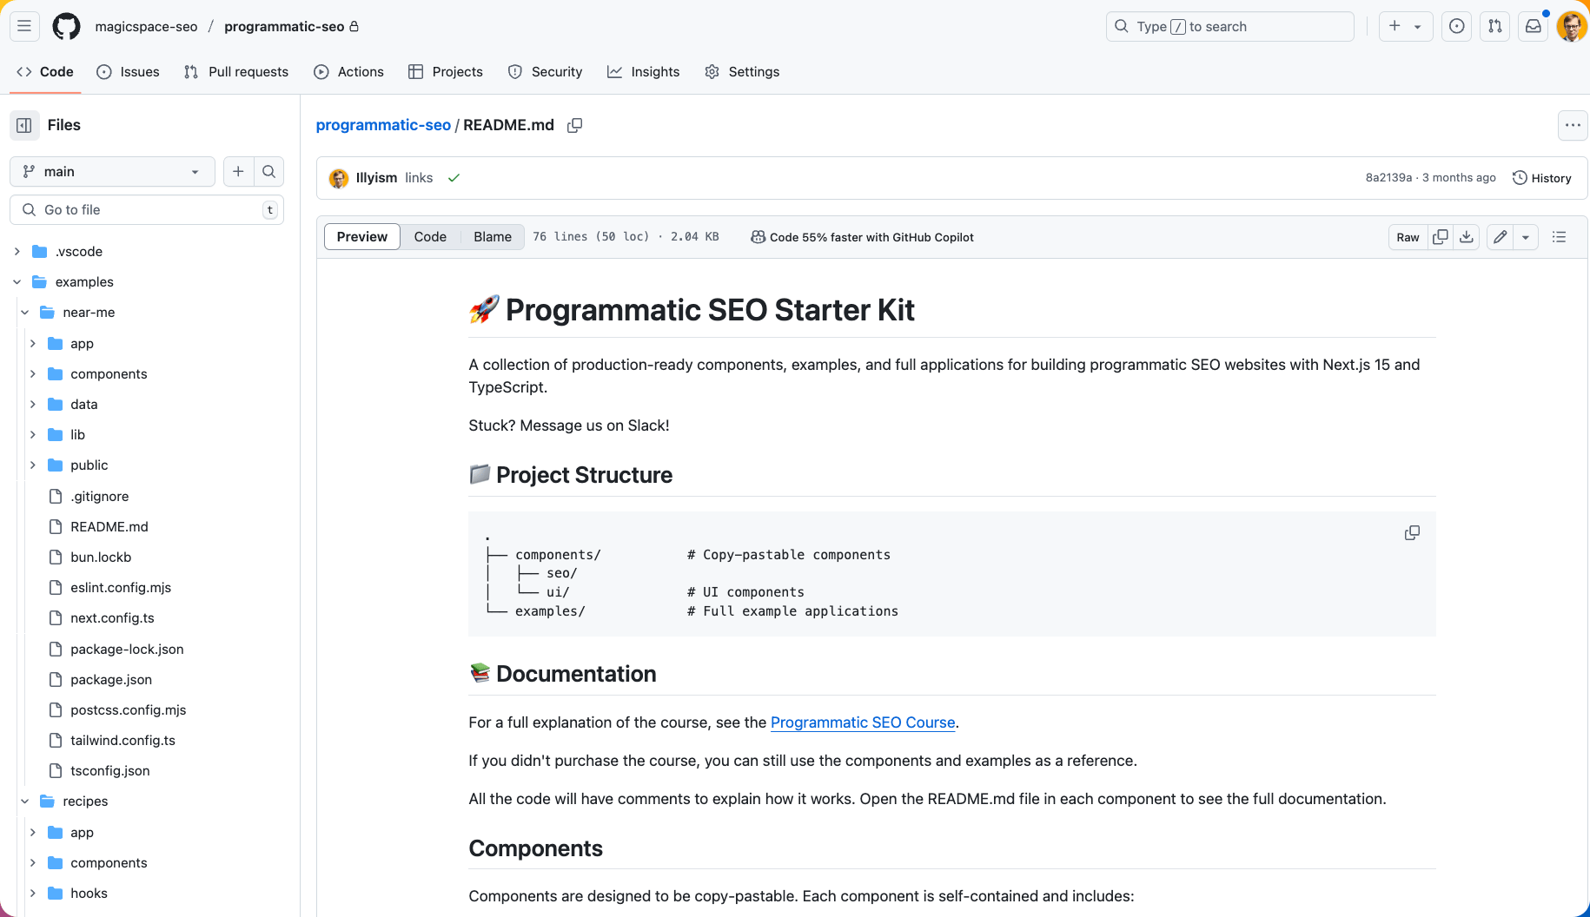Open the Programmatic SEO Course link
Screen dimensions: 1590x917
(863, 722)
